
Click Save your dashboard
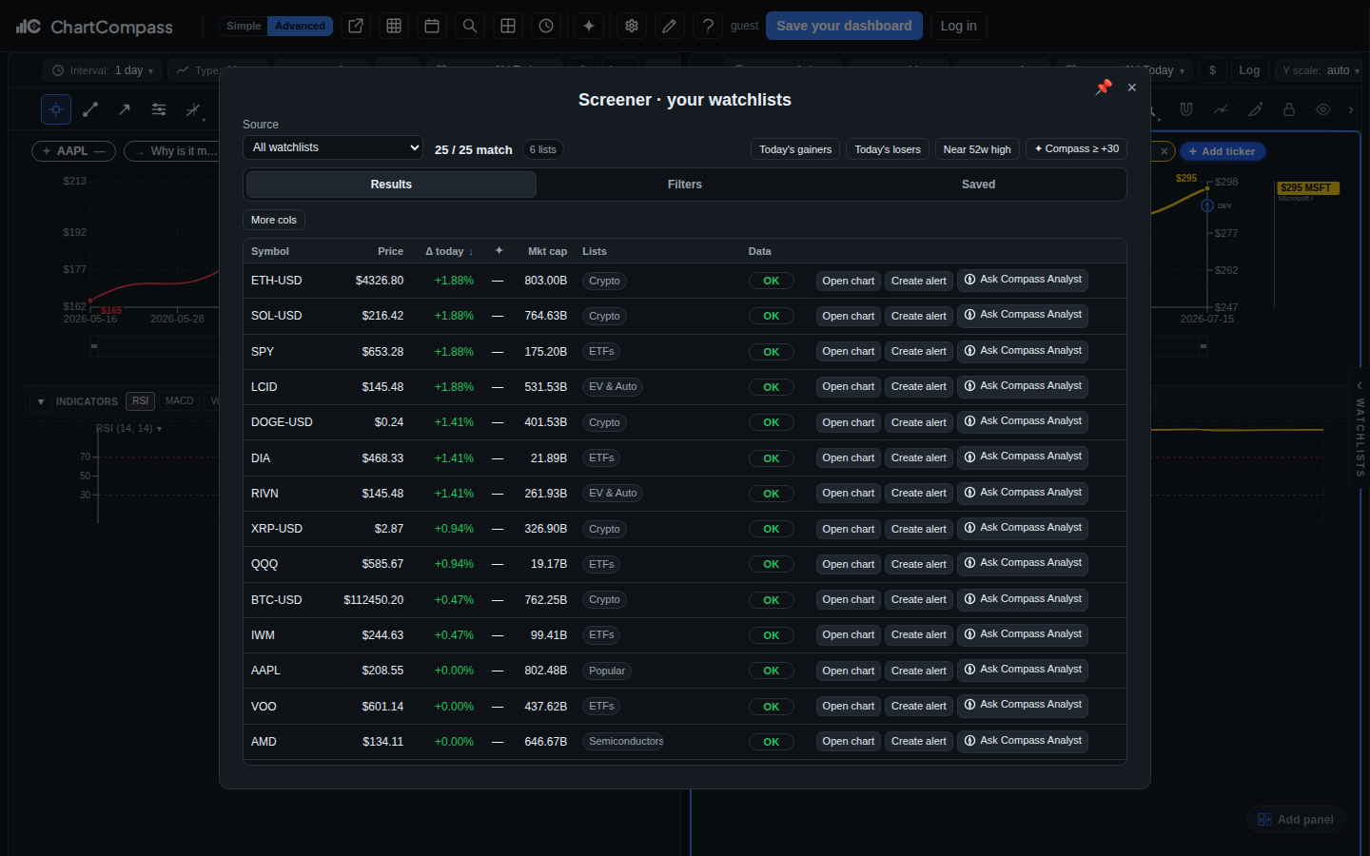(844, 26)
